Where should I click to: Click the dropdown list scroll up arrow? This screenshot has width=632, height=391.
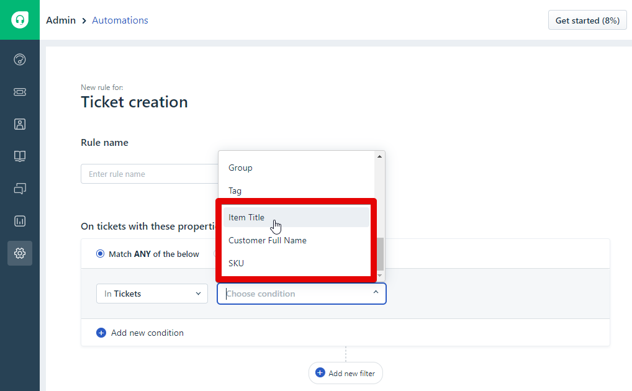379,156
